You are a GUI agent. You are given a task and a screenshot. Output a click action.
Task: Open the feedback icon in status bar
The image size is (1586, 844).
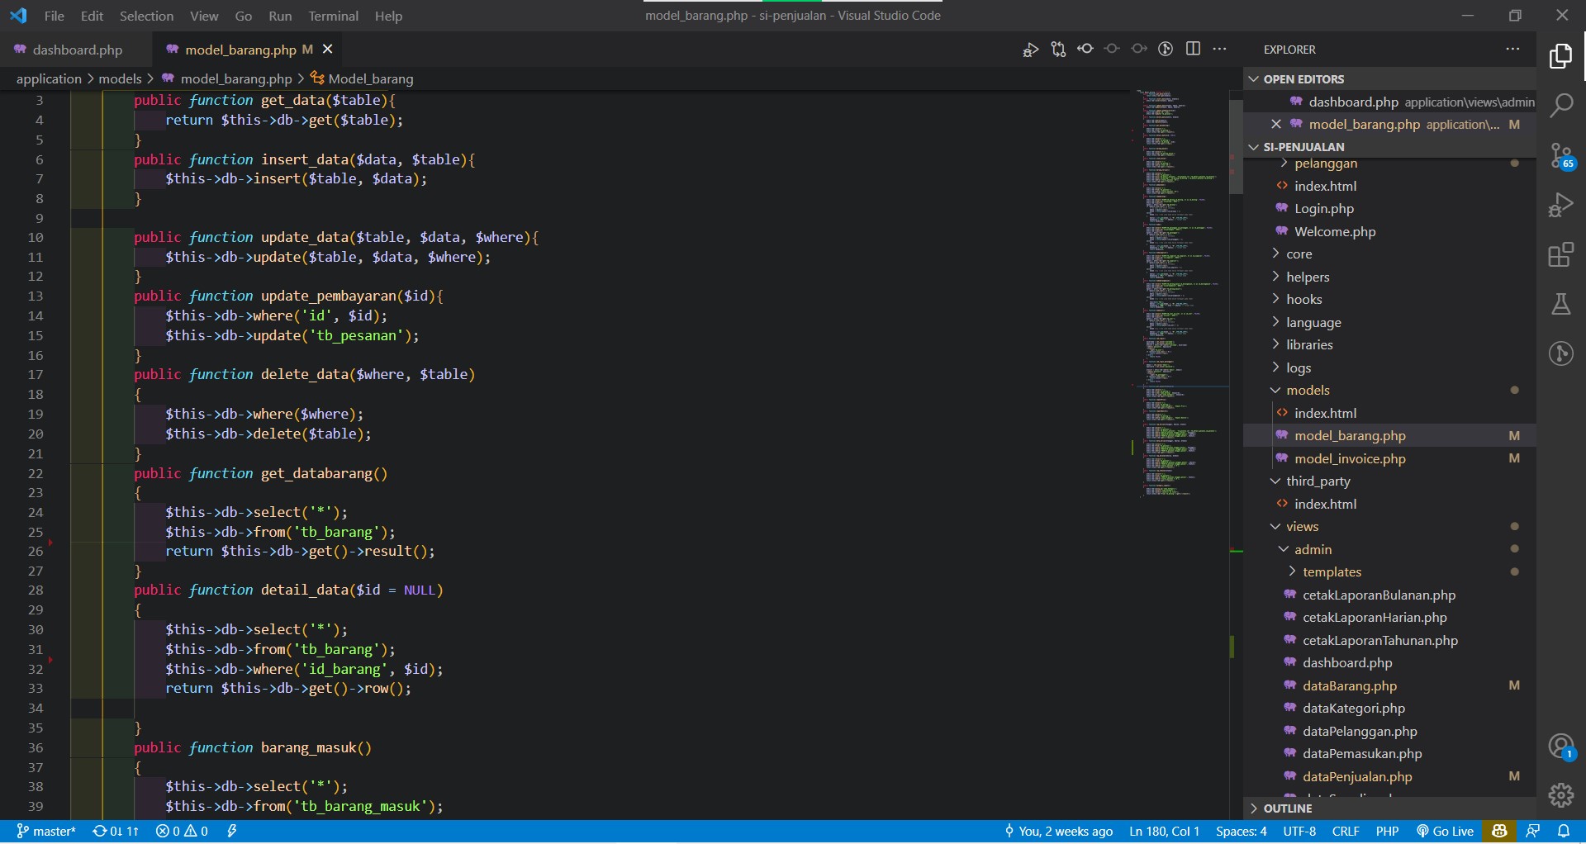pyautogui.click(x=1533, y=832)
